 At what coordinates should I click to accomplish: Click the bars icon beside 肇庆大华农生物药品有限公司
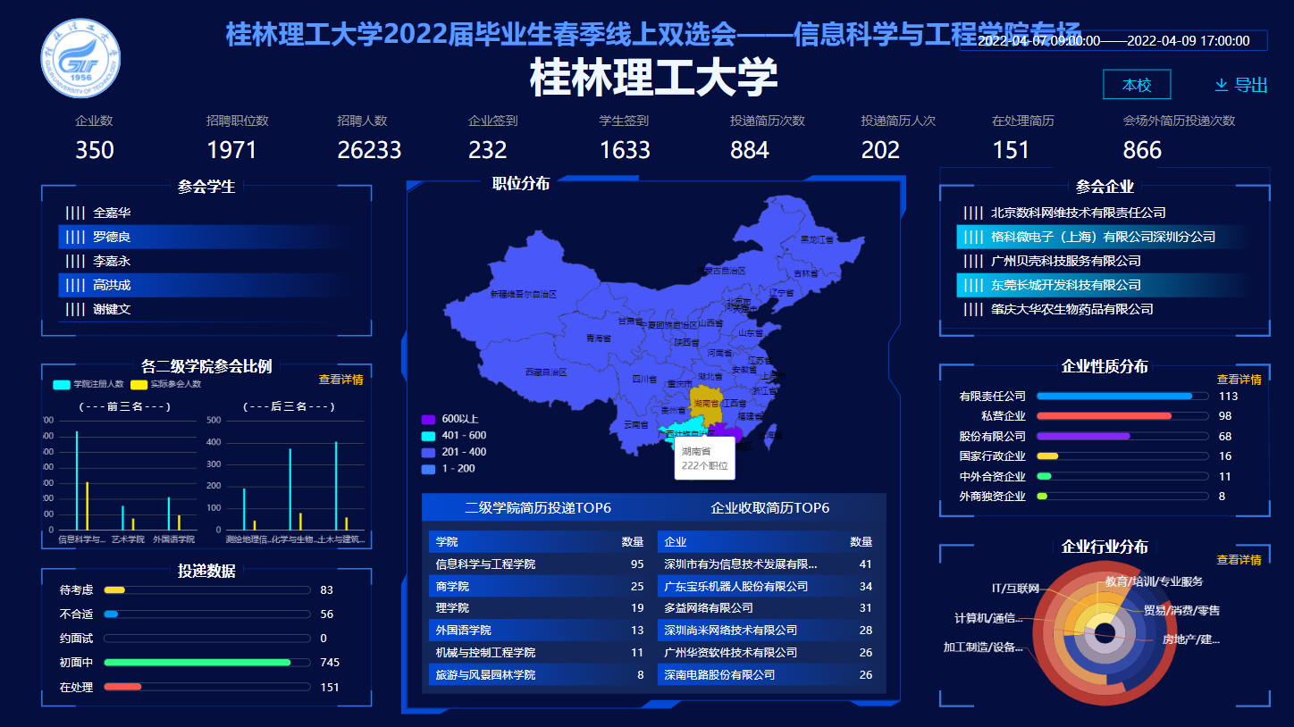[x=973, y=309]
